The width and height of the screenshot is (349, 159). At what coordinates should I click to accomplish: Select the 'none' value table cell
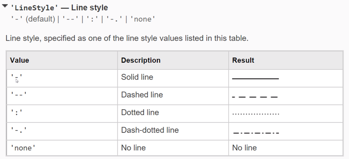point(62,148)
